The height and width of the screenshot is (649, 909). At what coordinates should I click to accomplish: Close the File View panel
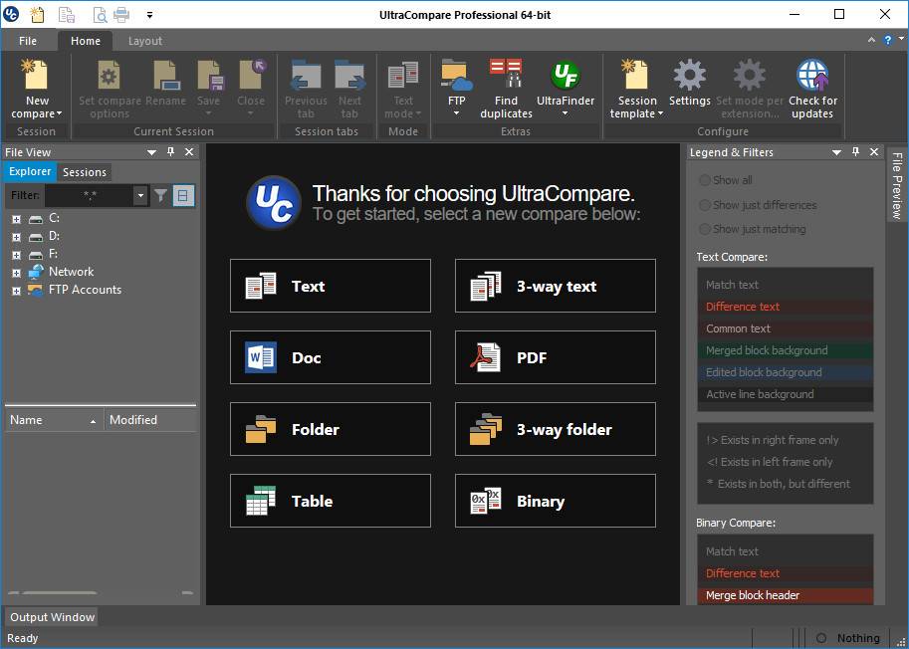(189, 152)
